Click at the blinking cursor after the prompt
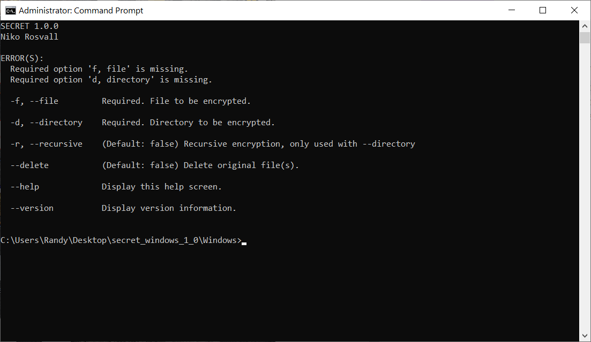Viewport: 591px width, 342px height. (244, 244)
